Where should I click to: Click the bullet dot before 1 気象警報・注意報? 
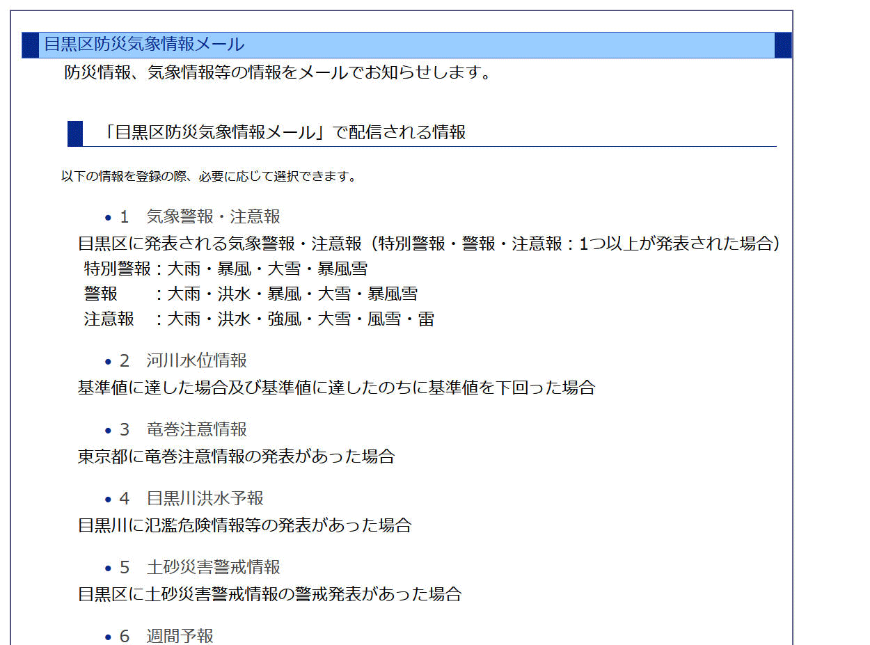[x=108, y=218]
